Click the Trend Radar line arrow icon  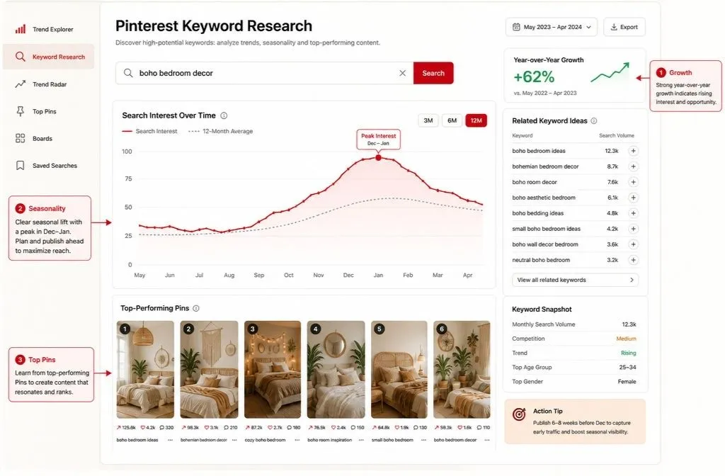pos(21,84)
